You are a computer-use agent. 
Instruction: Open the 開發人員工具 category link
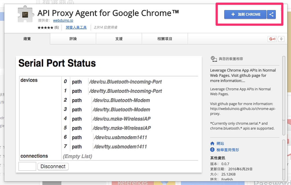click(76, 27)
